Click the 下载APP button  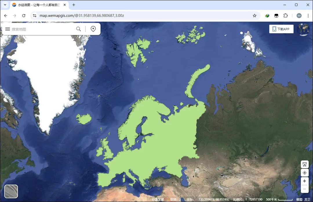281,29
